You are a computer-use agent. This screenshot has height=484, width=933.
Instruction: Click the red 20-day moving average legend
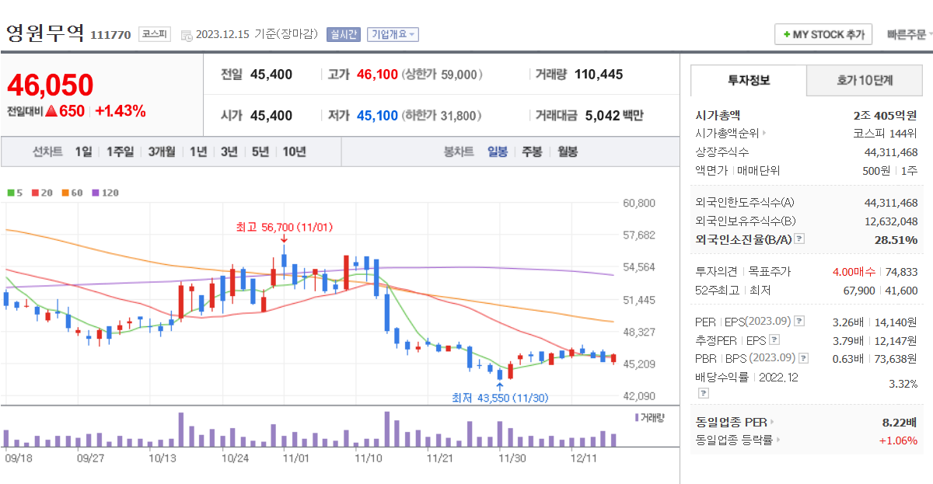coord(41,193)
